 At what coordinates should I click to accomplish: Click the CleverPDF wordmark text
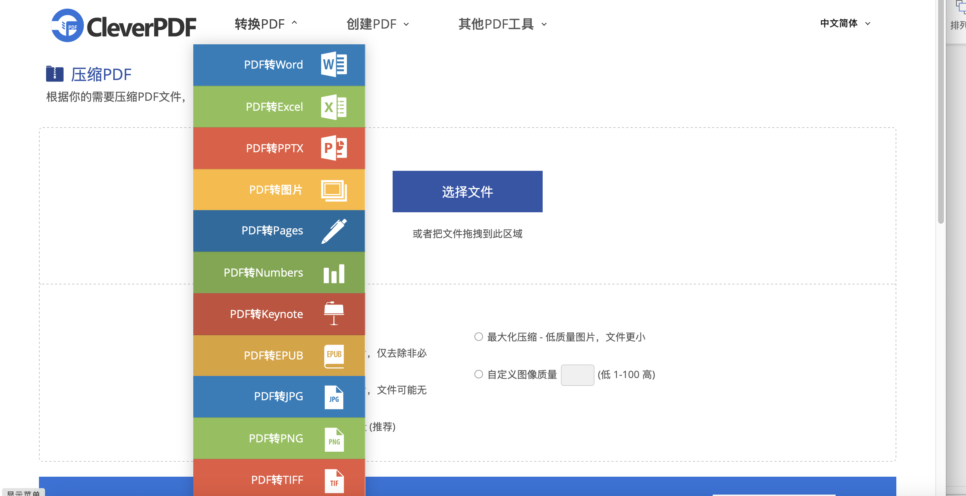tap(141, 27)
